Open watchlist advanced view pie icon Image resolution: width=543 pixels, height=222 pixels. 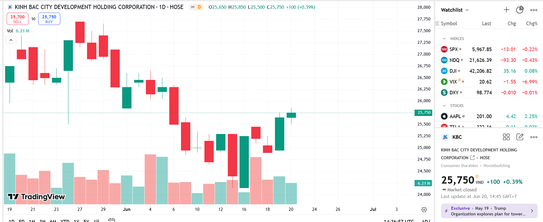pos(520,10)
